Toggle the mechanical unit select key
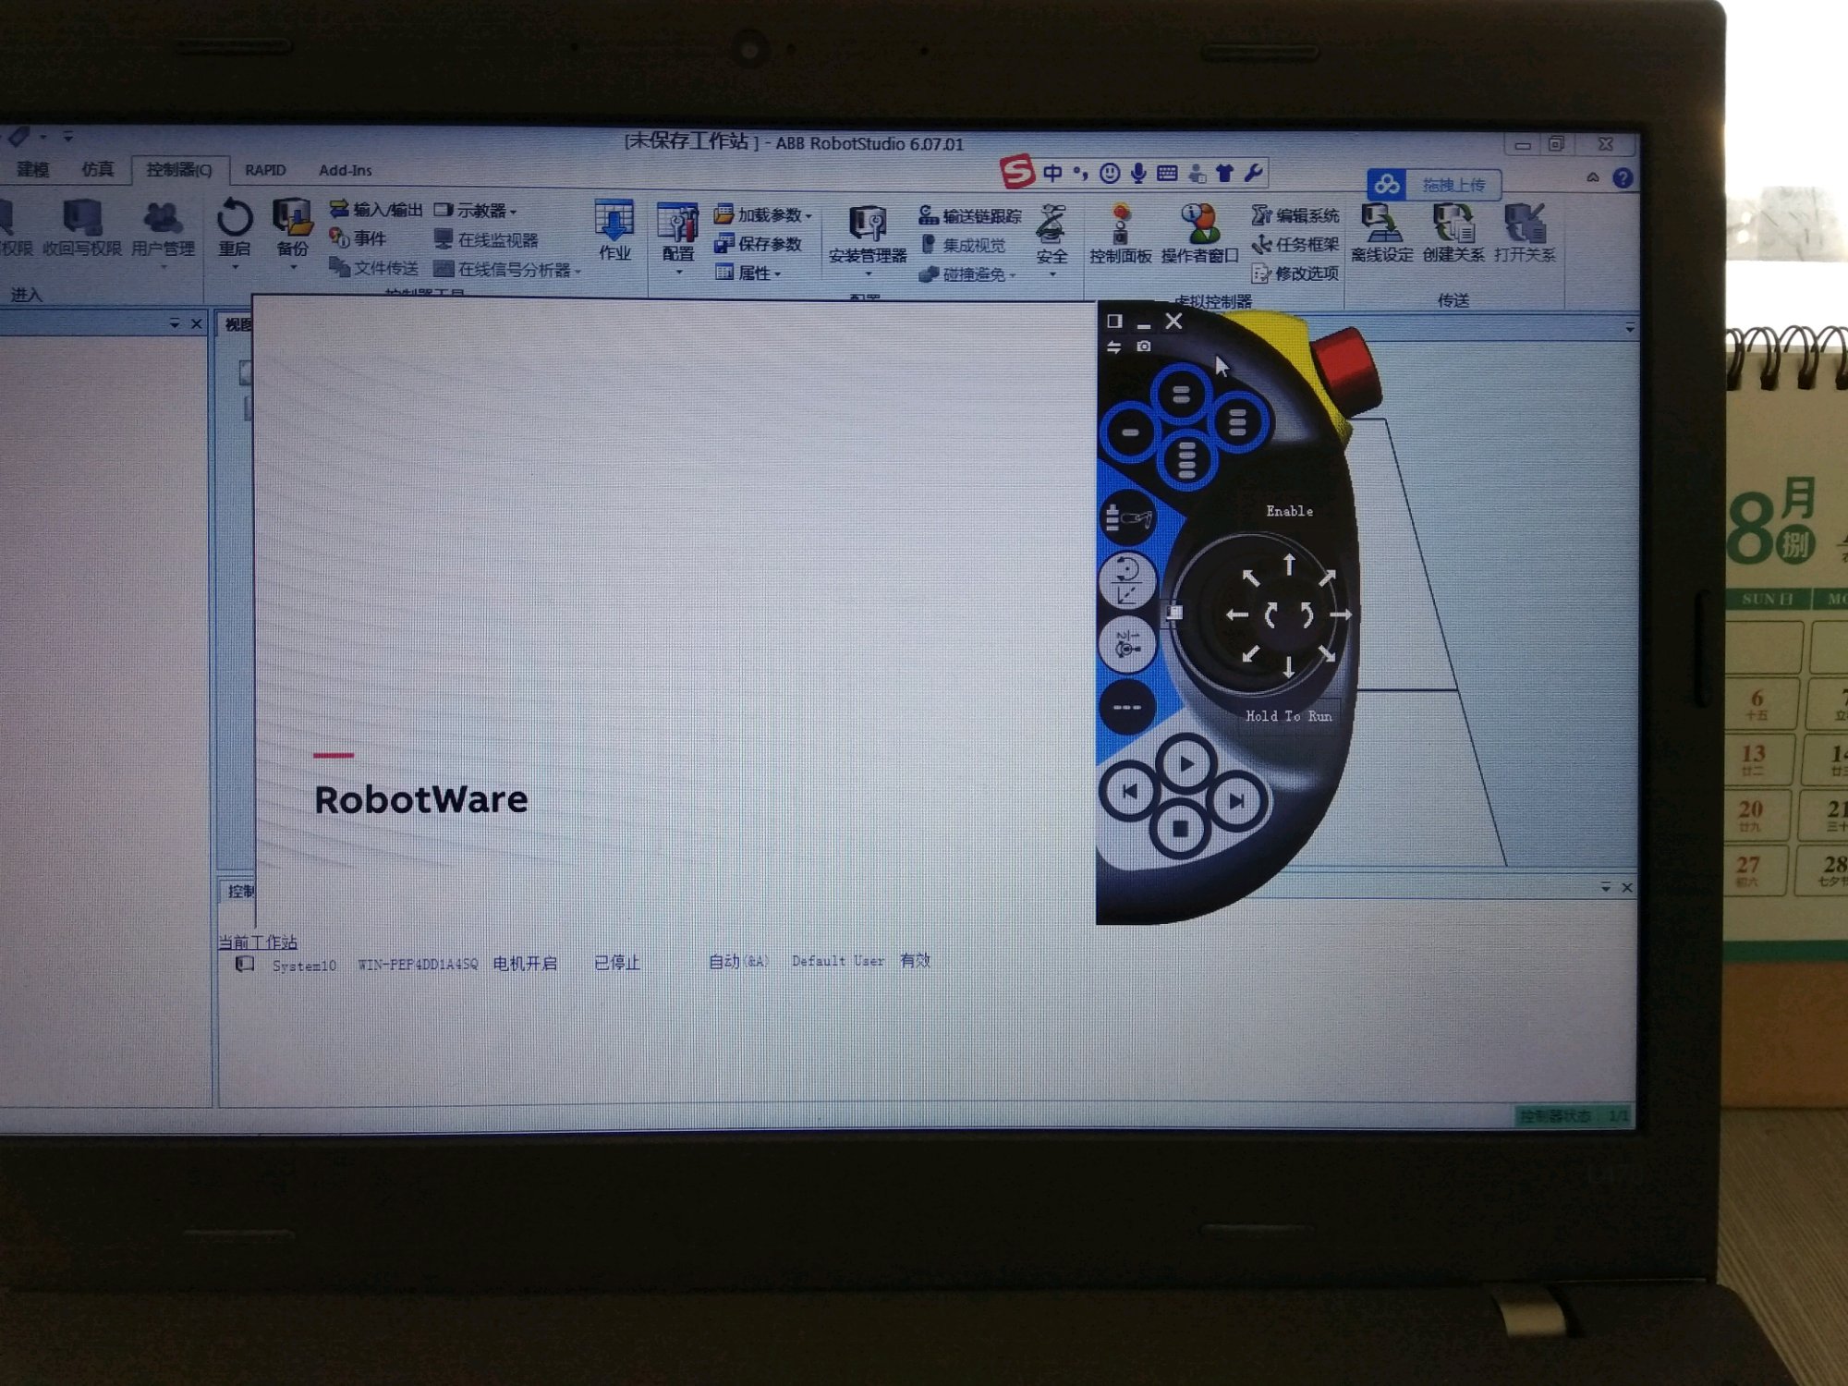Image resolution: width=1848 pixels, height=1386 pixels. click(1128, 517)
